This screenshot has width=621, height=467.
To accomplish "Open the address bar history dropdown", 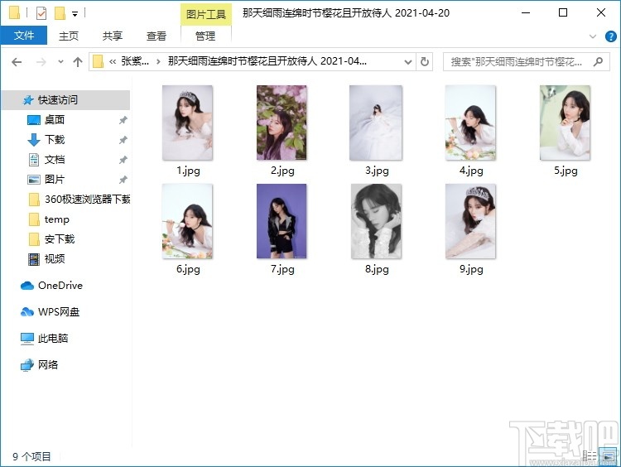I will tap(408, 62).
